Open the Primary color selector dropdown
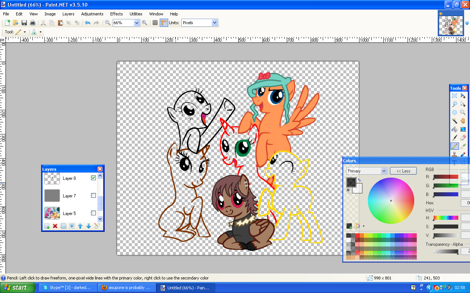The width and height of the screenshot is (470, 293). [384, 171]
